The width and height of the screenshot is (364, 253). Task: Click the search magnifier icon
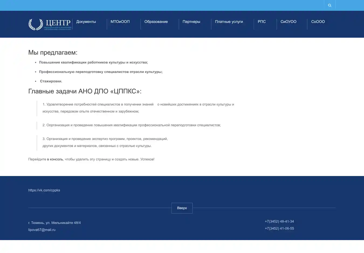329,5
